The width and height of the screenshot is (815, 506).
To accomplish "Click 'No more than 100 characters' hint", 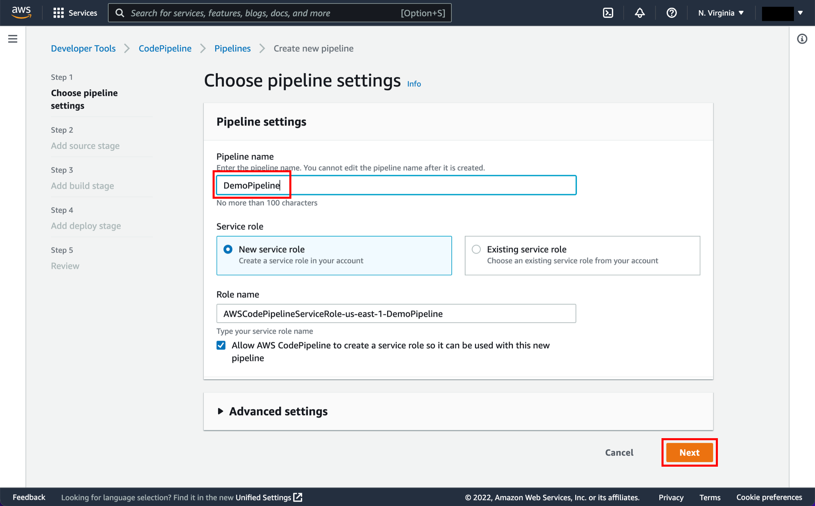I will pos(267,202).
